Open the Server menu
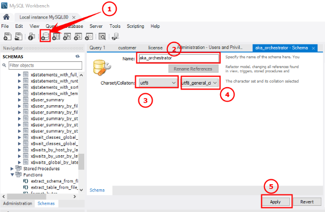This screenshot has height=212, width=325. pyautogui.click(x=96, y=26)
